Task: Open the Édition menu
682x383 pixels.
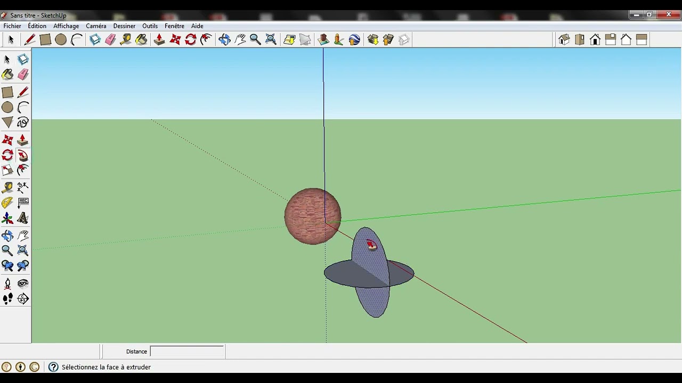Action: [x=37, y=26]
